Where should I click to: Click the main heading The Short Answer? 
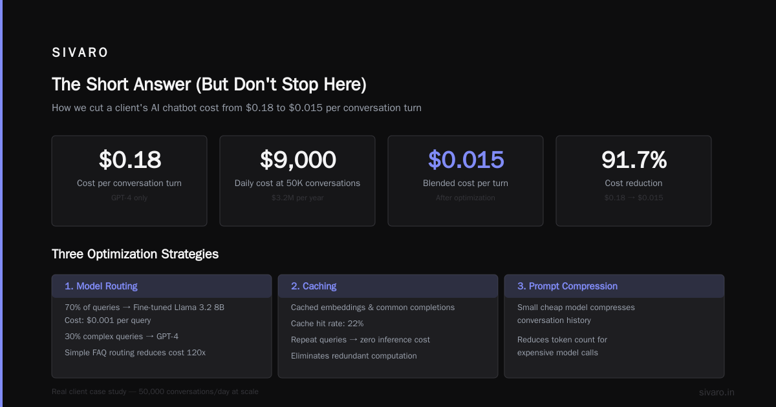pyautogui.click(x=209, y=85)
